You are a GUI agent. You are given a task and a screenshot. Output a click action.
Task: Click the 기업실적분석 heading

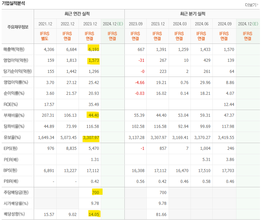click(x=13, y=3)
